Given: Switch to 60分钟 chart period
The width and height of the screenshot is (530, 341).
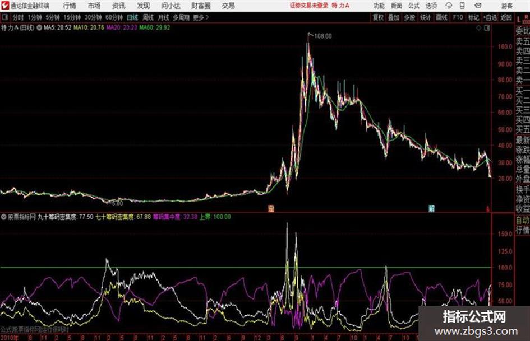Looking at the screenshot, I should pyautogui.click(x=114, y=17).
